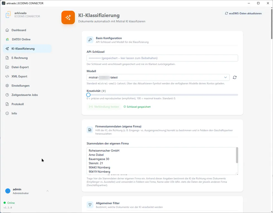
Task: Open Zeitgesteuerte Jobs page
Action: click(x=27, y=95)
